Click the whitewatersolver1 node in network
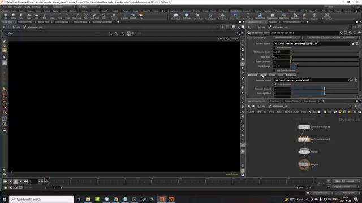The height and width of the screenshot is (203, 362). 304,139
